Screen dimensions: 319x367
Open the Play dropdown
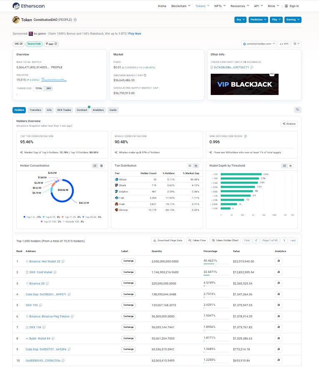(x=276, y=20)
